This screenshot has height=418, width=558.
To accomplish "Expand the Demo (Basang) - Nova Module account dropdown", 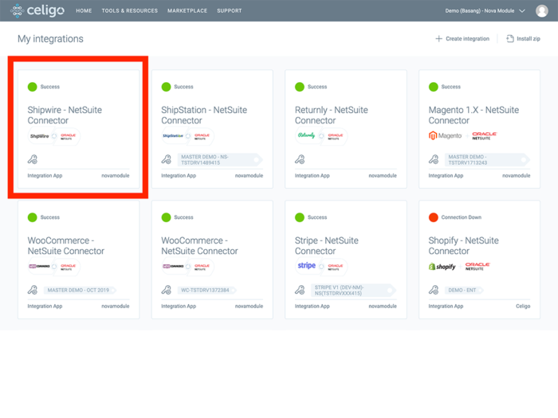I will coord(485,10).
